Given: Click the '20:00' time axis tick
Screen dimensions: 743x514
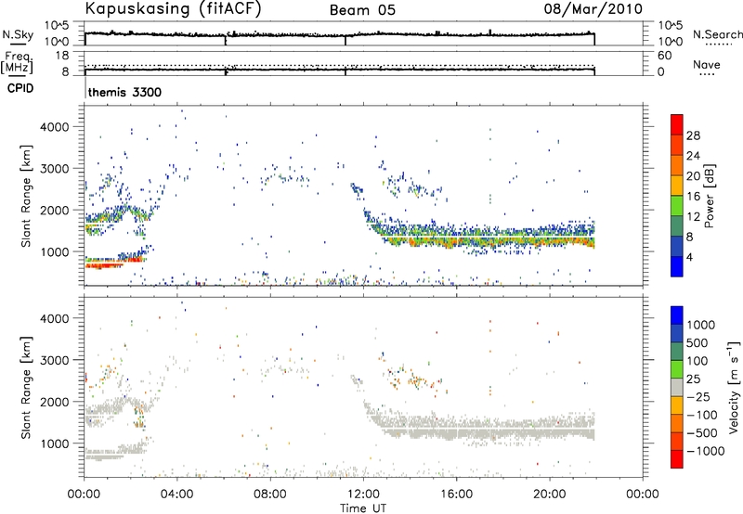Looking at the screenshot, I should click(549, 495).
